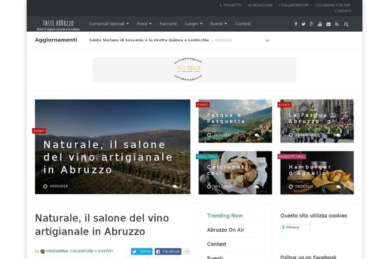Click the article title Naturale, il salone
389x259 pixels.
(102, 225)
